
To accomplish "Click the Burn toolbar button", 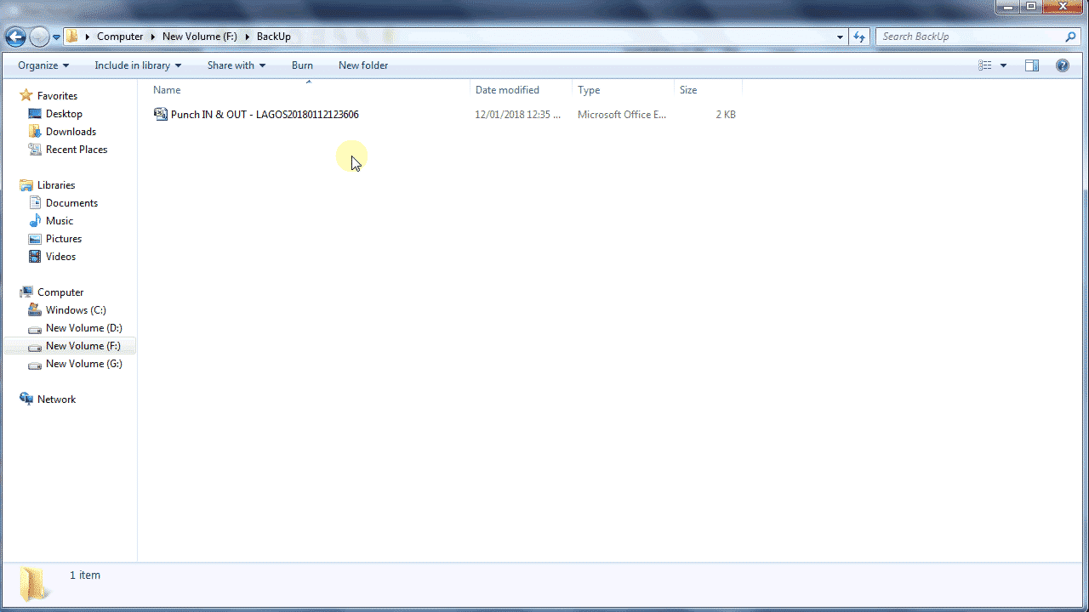I will (x=302, y=65).
